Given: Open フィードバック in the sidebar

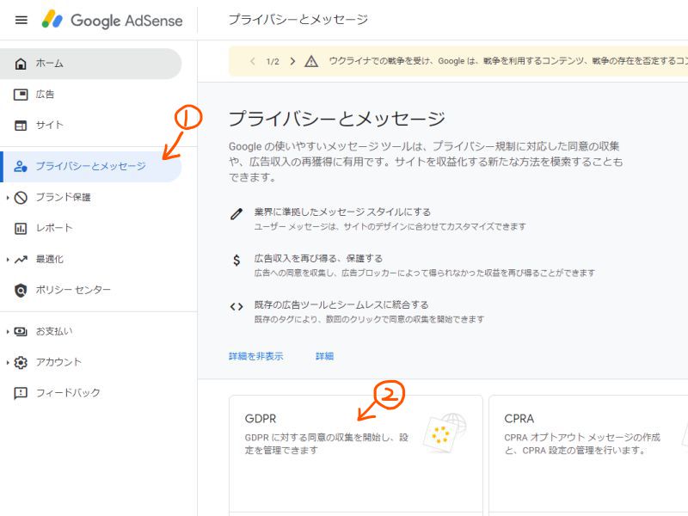Looking at the screenshot, I should 90,393.
